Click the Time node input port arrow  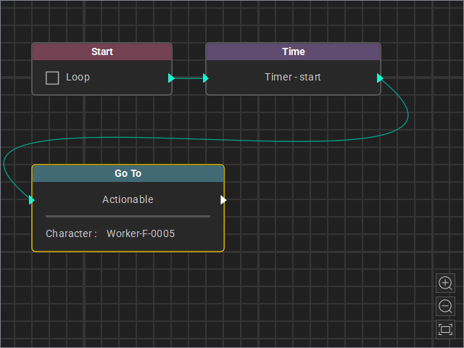coord(206,78)
